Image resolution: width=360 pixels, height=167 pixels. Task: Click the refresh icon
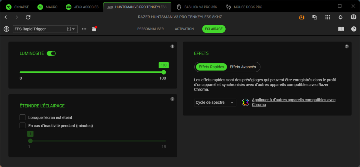tap(28, 17)
